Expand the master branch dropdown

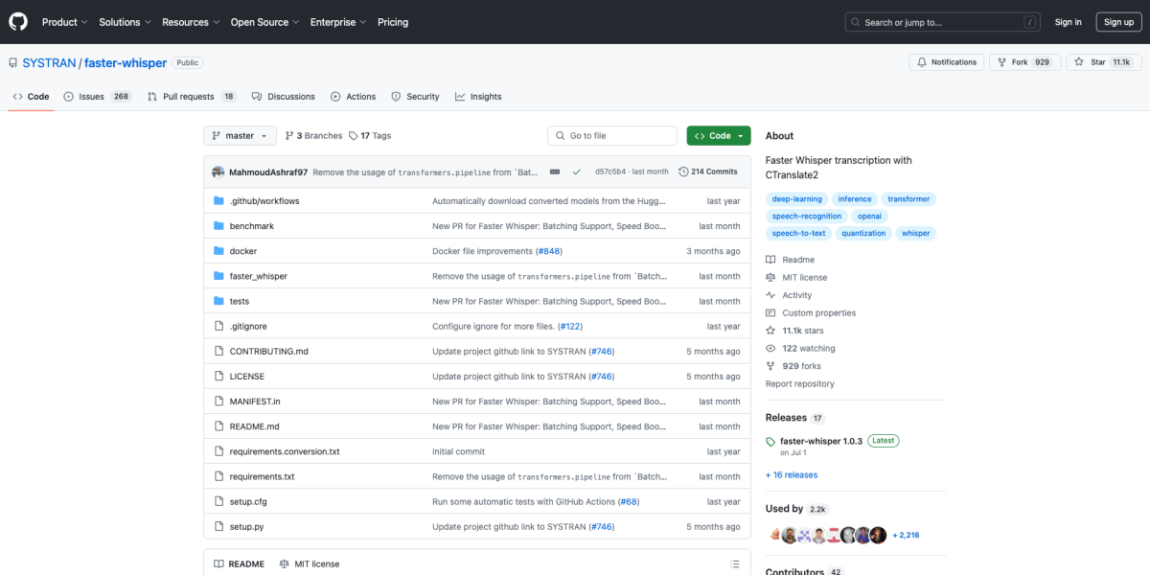240,136
